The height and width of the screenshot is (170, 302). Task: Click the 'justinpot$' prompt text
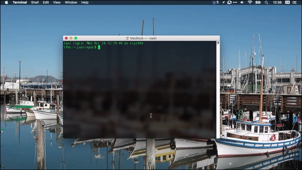(x=86, y=47)
